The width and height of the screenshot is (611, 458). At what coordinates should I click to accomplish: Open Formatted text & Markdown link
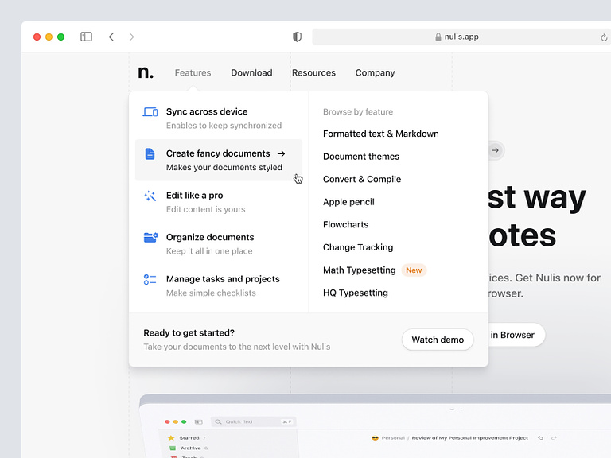coord(380,134)
